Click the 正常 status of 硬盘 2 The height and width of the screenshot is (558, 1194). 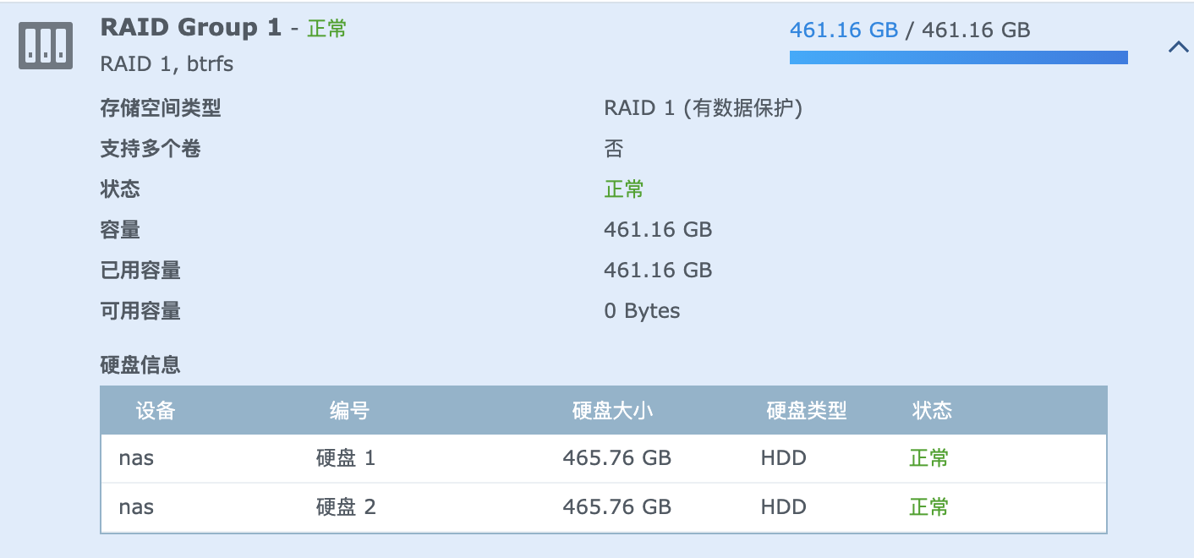(x=928, y=507)
